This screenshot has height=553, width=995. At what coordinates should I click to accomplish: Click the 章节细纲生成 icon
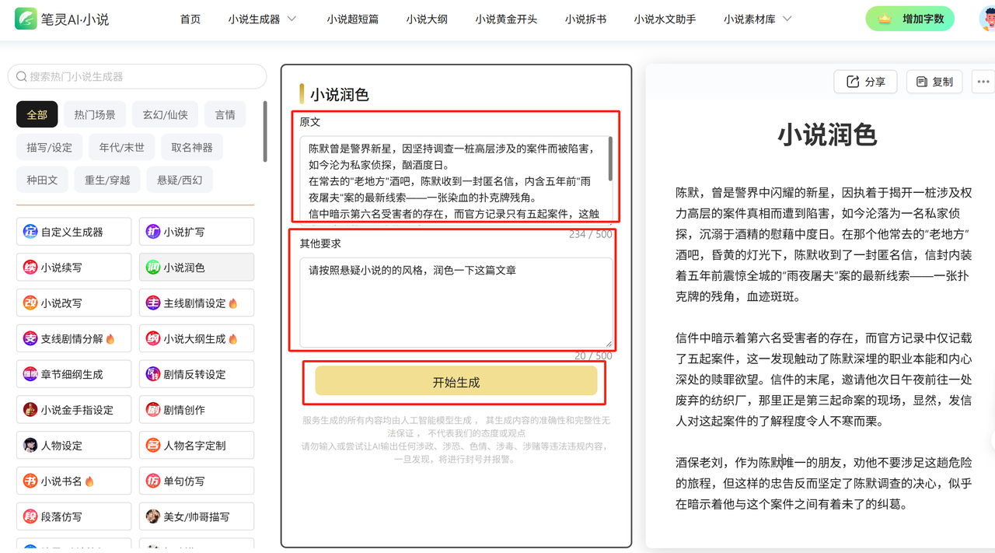(x=30, y=374)
